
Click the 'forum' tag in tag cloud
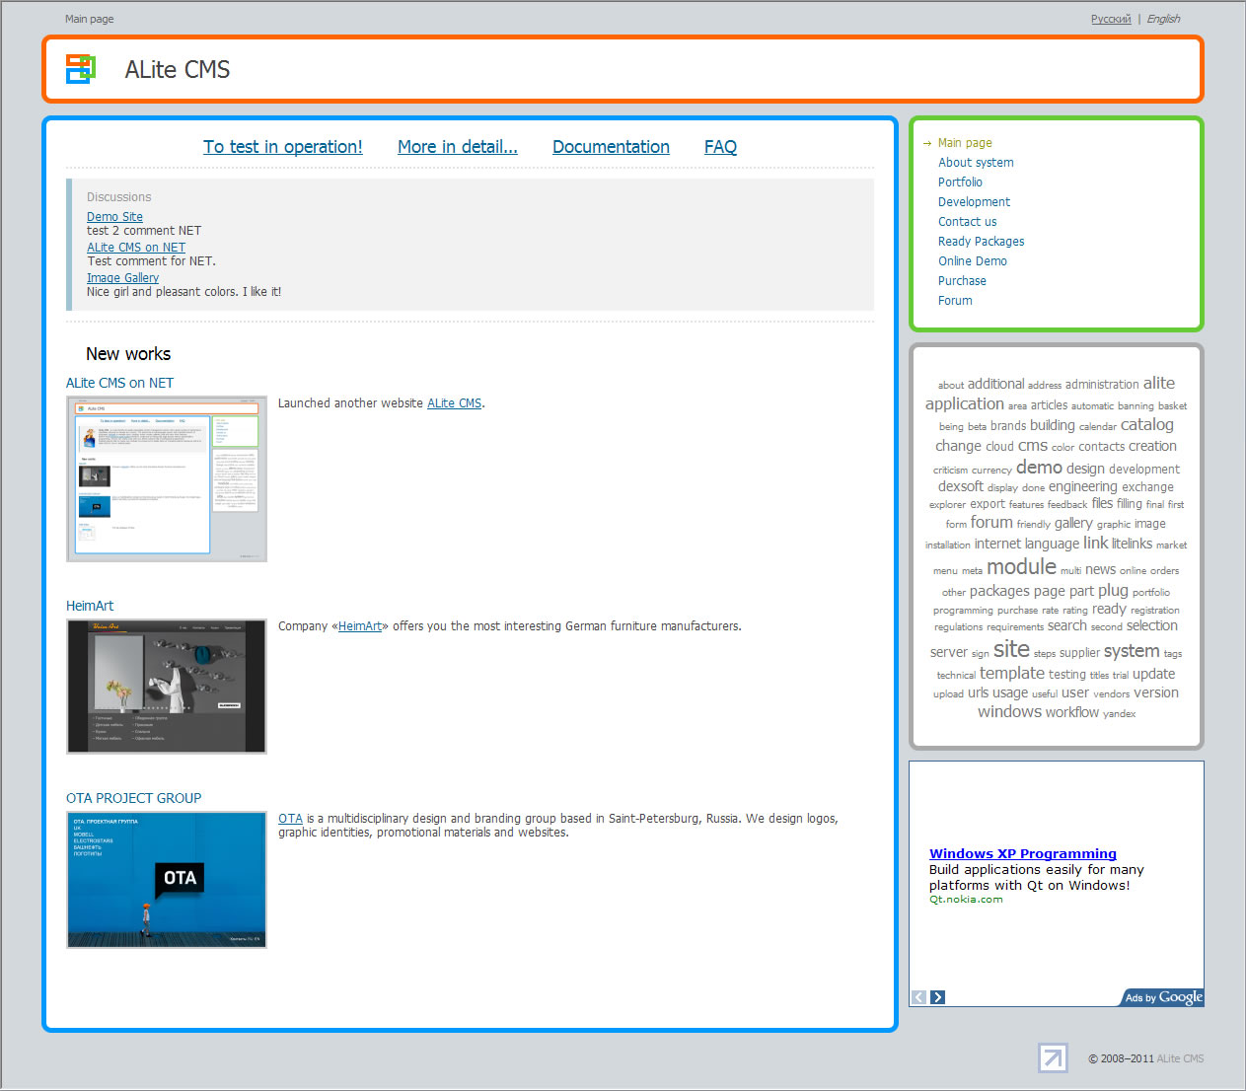point(991,522)
